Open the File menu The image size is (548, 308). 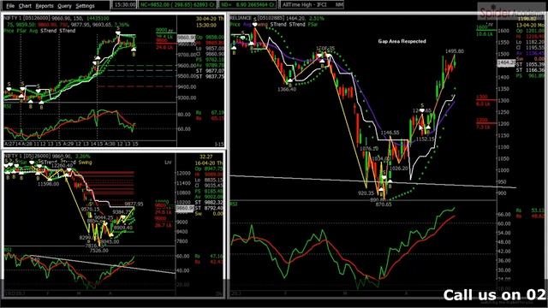tap(10, 6)
